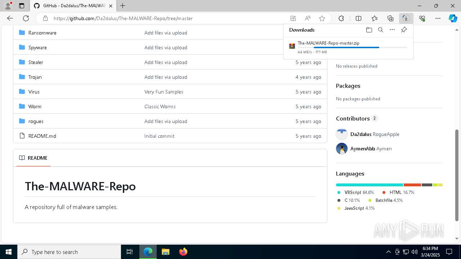Open tab actions menu
This screenshot has width=461, height=259.
[x=22, y=6]
